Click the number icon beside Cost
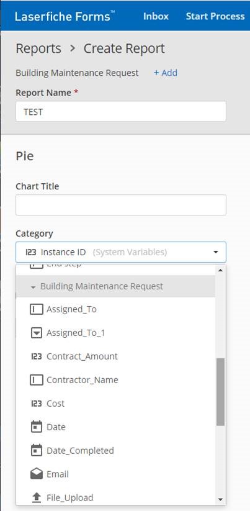250x511 pixels. pyautogui.click(x=36, y=404)
